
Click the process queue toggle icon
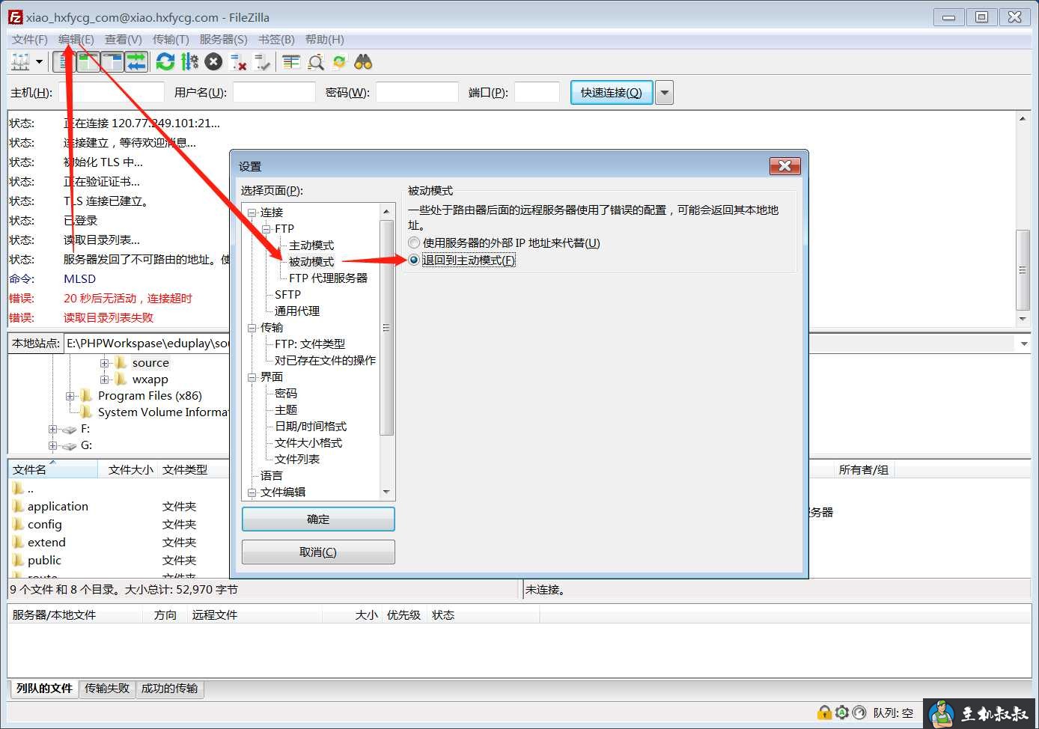189,62
